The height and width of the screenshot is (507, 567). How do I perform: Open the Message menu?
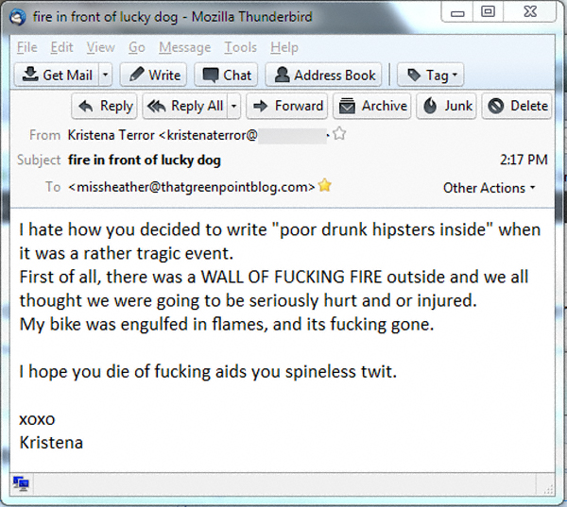coord(184,47)
